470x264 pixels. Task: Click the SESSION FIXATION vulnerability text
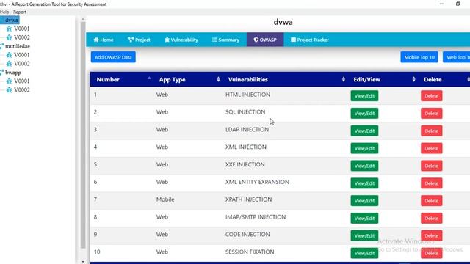click(250, 252)
